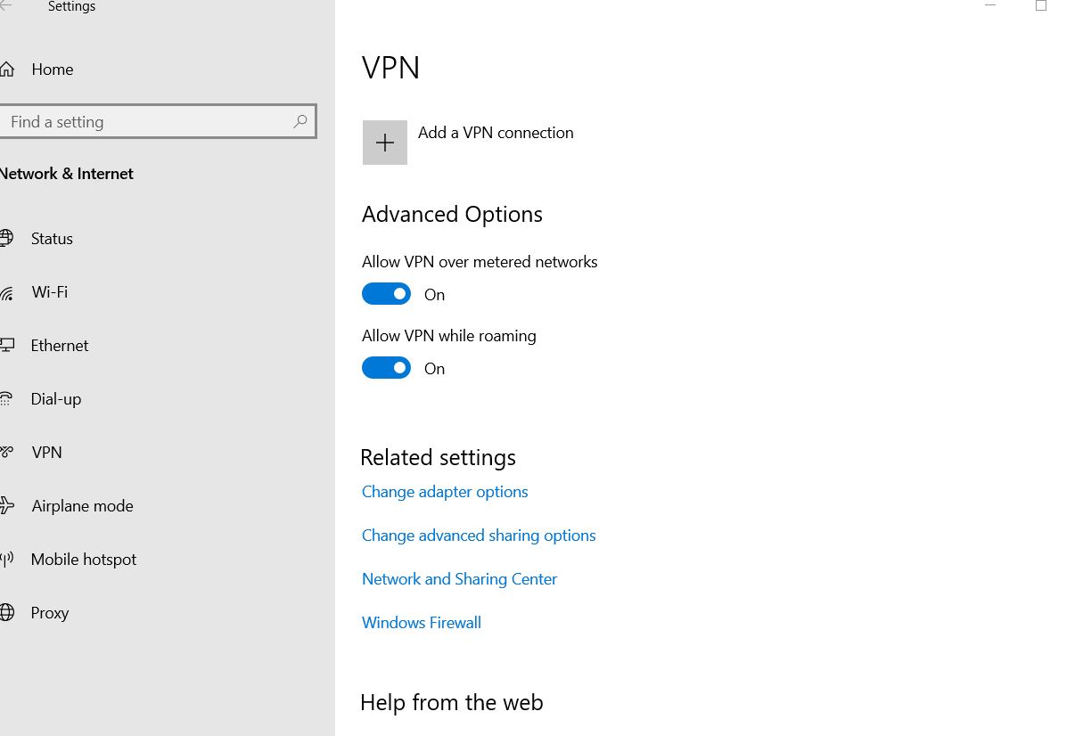Image resolution: width=1083 pixels, height=736 pixels.
Task: Open Change advanced sharing options link
Action: (x=479, y=536)
